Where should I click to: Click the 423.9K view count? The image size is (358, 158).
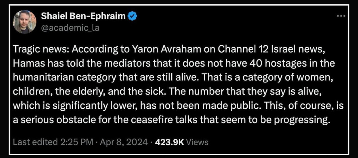click(170, 142)
